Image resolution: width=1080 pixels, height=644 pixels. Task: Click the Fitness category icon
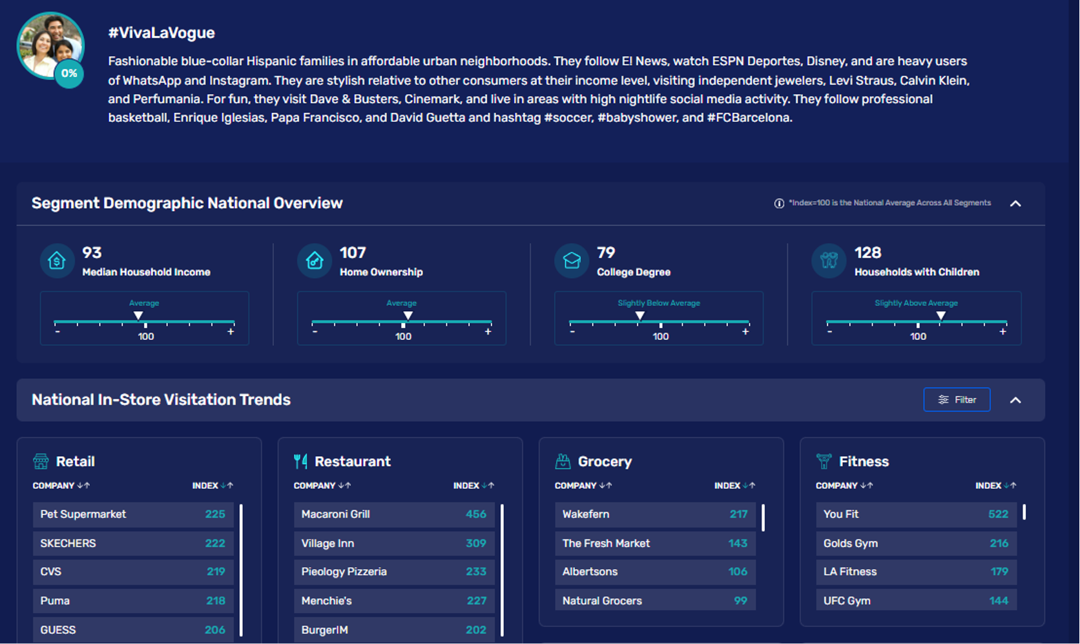point(824,461)
